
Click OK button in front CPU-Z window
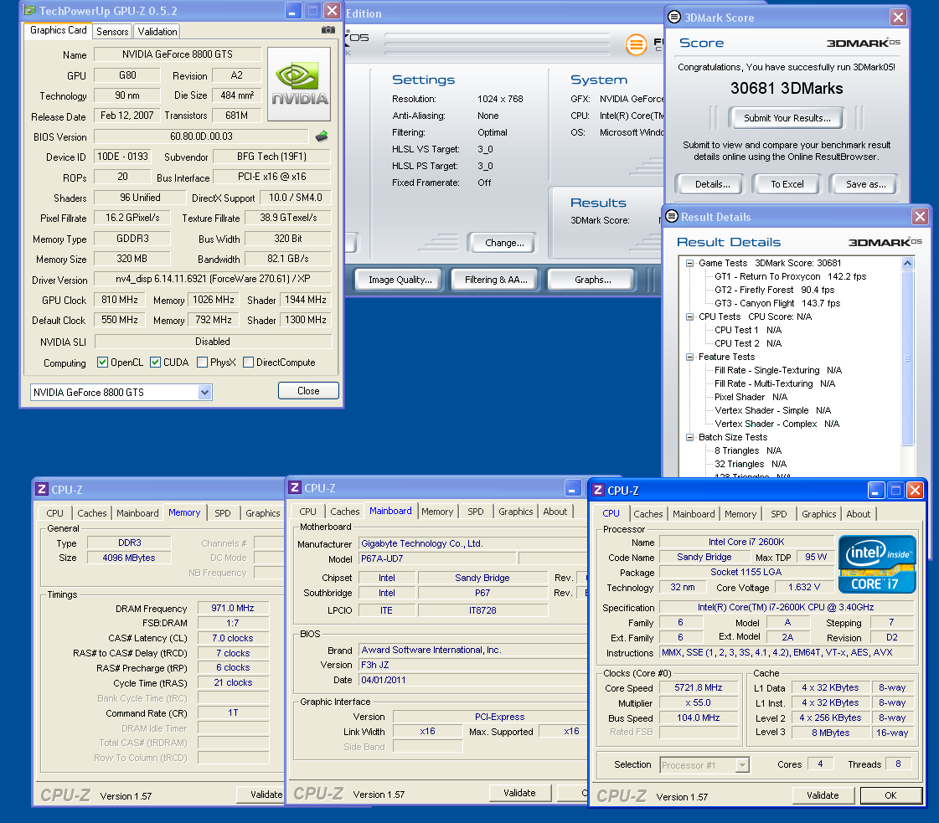890,795
